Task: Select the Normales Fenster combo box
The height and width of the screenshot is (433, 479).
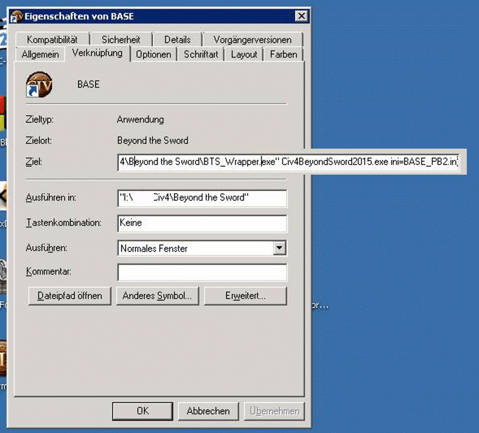Action: (x=195, y=248)
